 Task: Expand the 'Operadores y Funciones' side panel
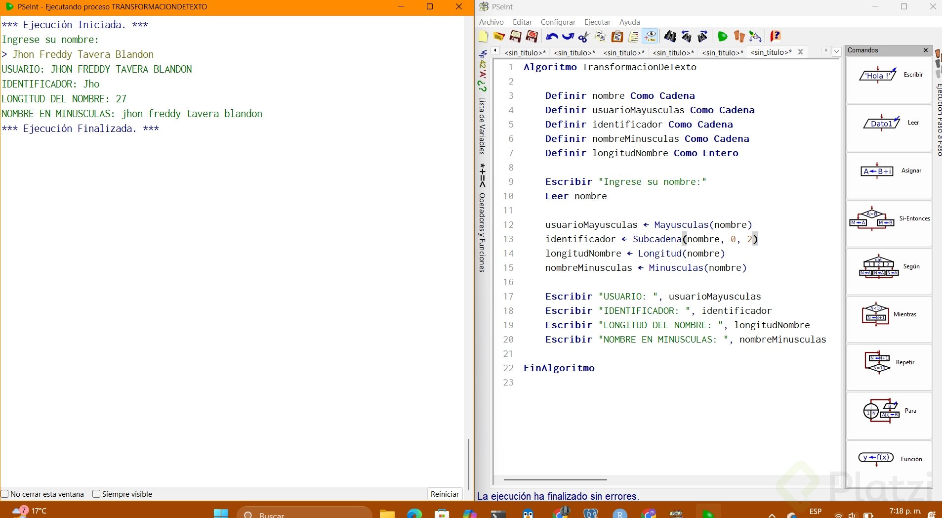[x=482, y=232]
